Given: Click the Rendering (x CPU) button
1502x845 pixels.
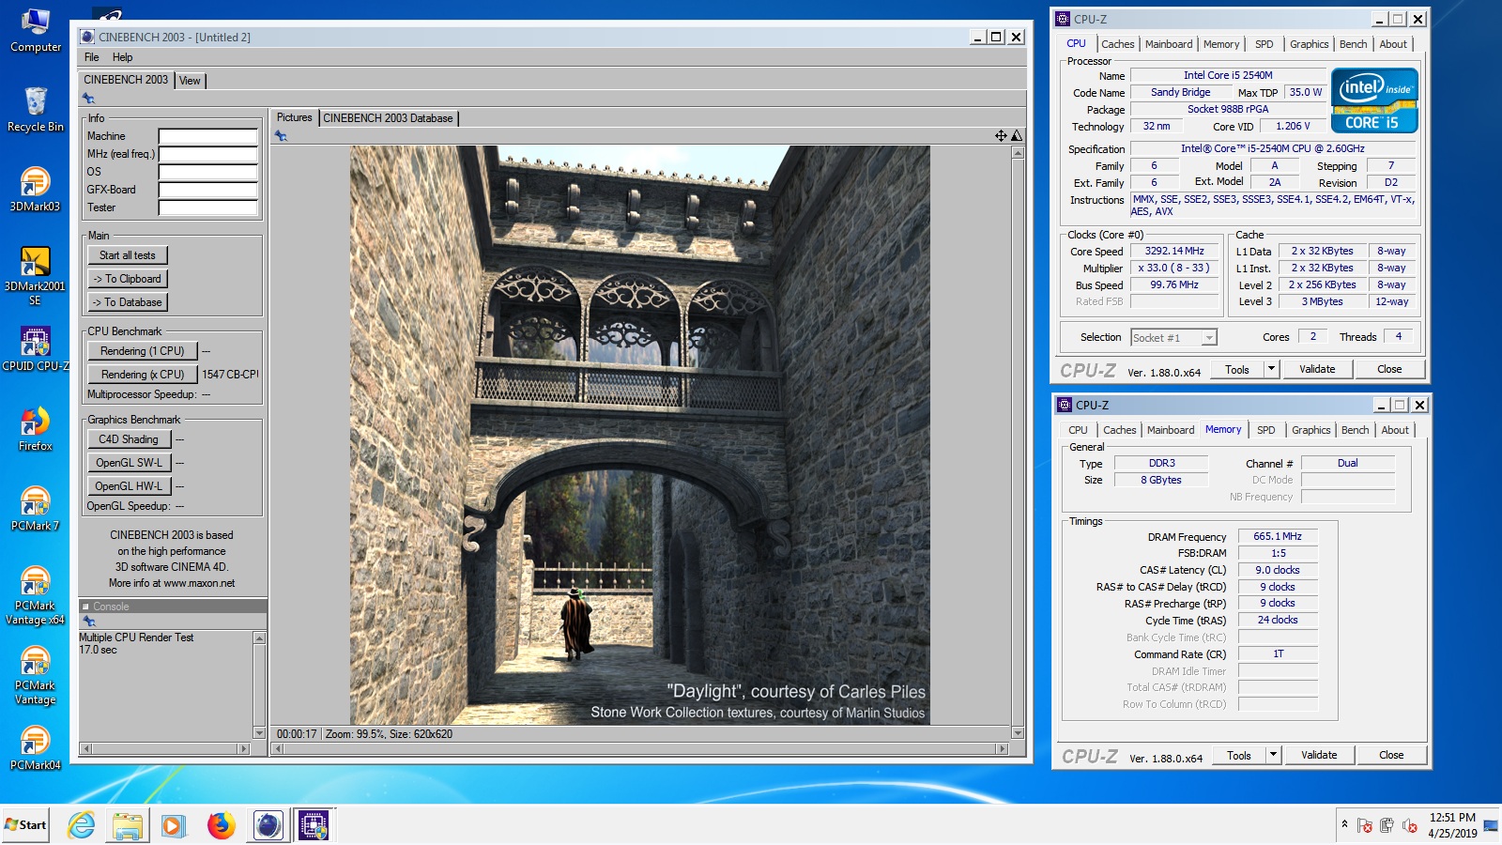Looking at the screenshot, I should point(143,375).
